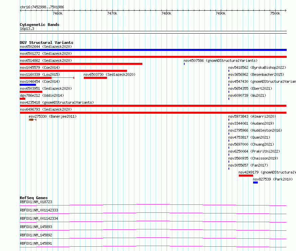Screen dimensions: 296x251
Task: Click the 7500k ruler mark
Action: [275, 13]
